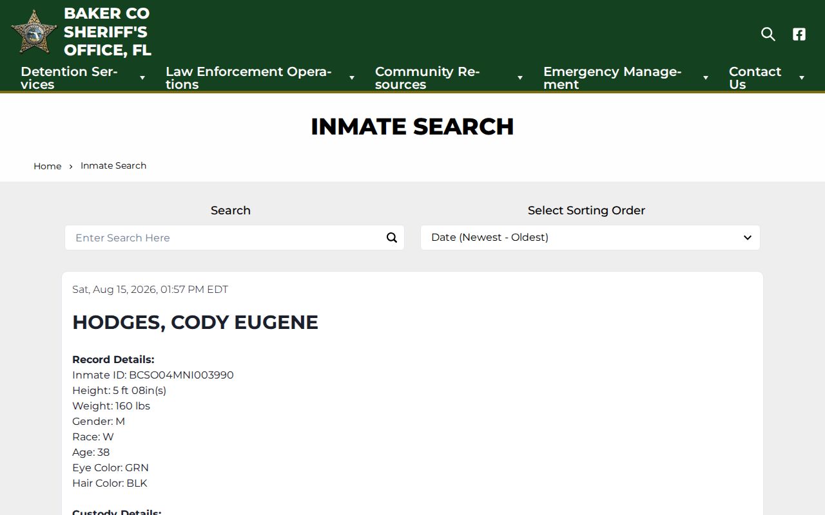This screenshot has width=825, height=515.
Task: Open the Detention Services menu
Action: coord(69,78)
